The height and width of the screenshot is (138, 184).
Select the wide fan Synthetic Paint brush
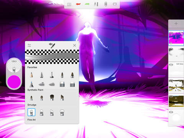pyautogui.click(x=52, y=97)
